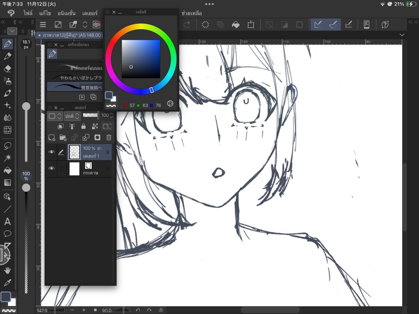Image resolution: width=419 pixels, height=314 pixels.
Task: Open the อนิเมชั่น menu
Action: [67, 13]
